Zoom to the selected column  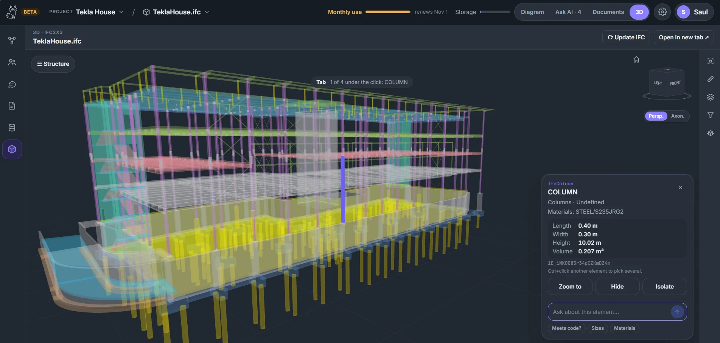click(x=570, y=287)
